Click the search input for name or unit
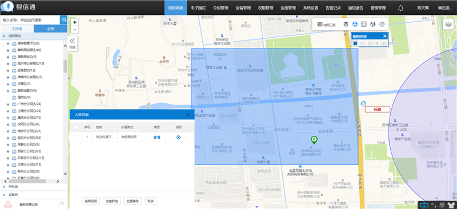This screenshot has height=209, width=457. [30, 20]
